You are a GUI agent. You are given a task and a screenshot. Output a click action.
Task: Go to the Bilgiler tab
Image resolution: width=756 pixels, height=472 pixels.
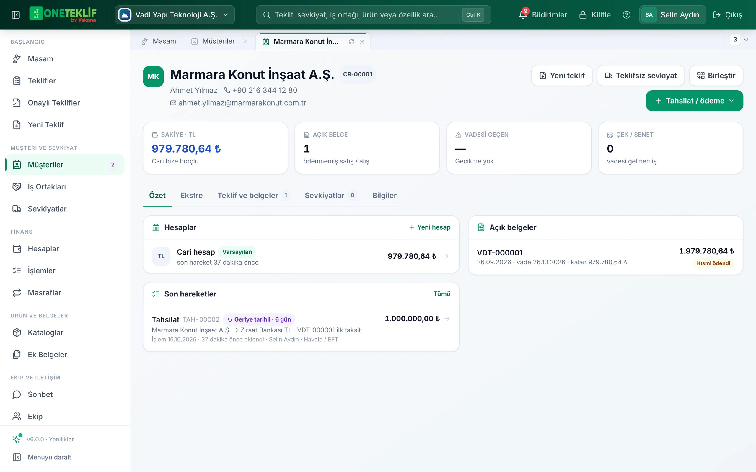[x=384, y=195]
